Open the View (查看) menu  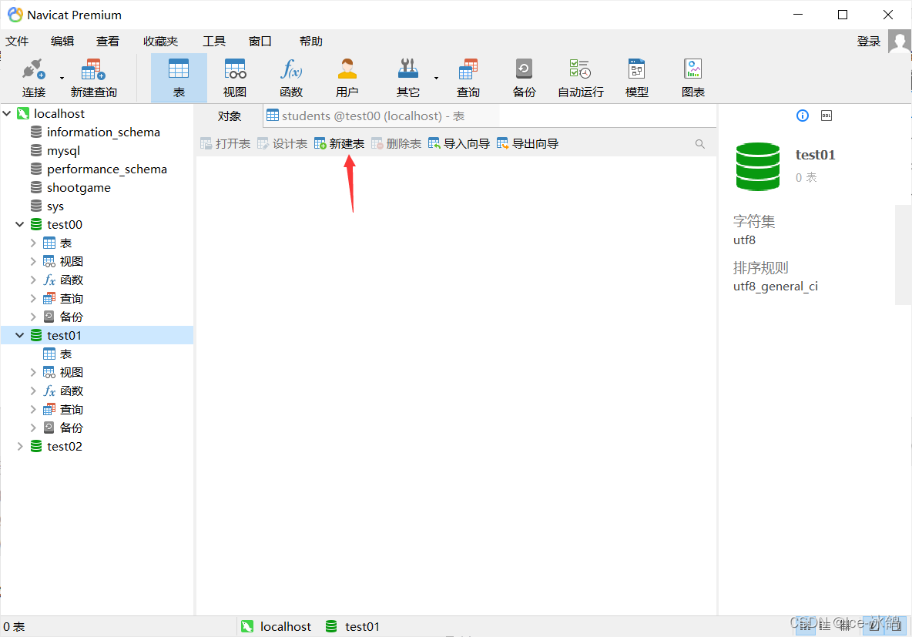108,42
